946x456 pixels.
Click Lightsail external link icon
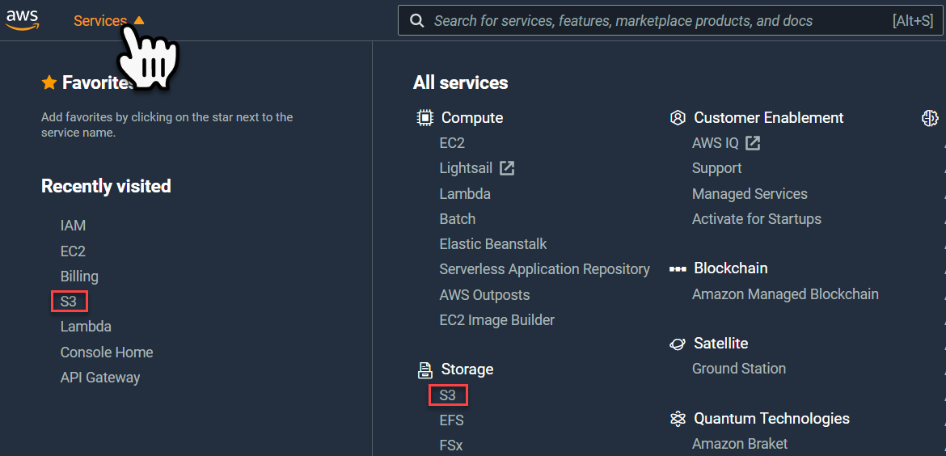click(x=507, y=168)
